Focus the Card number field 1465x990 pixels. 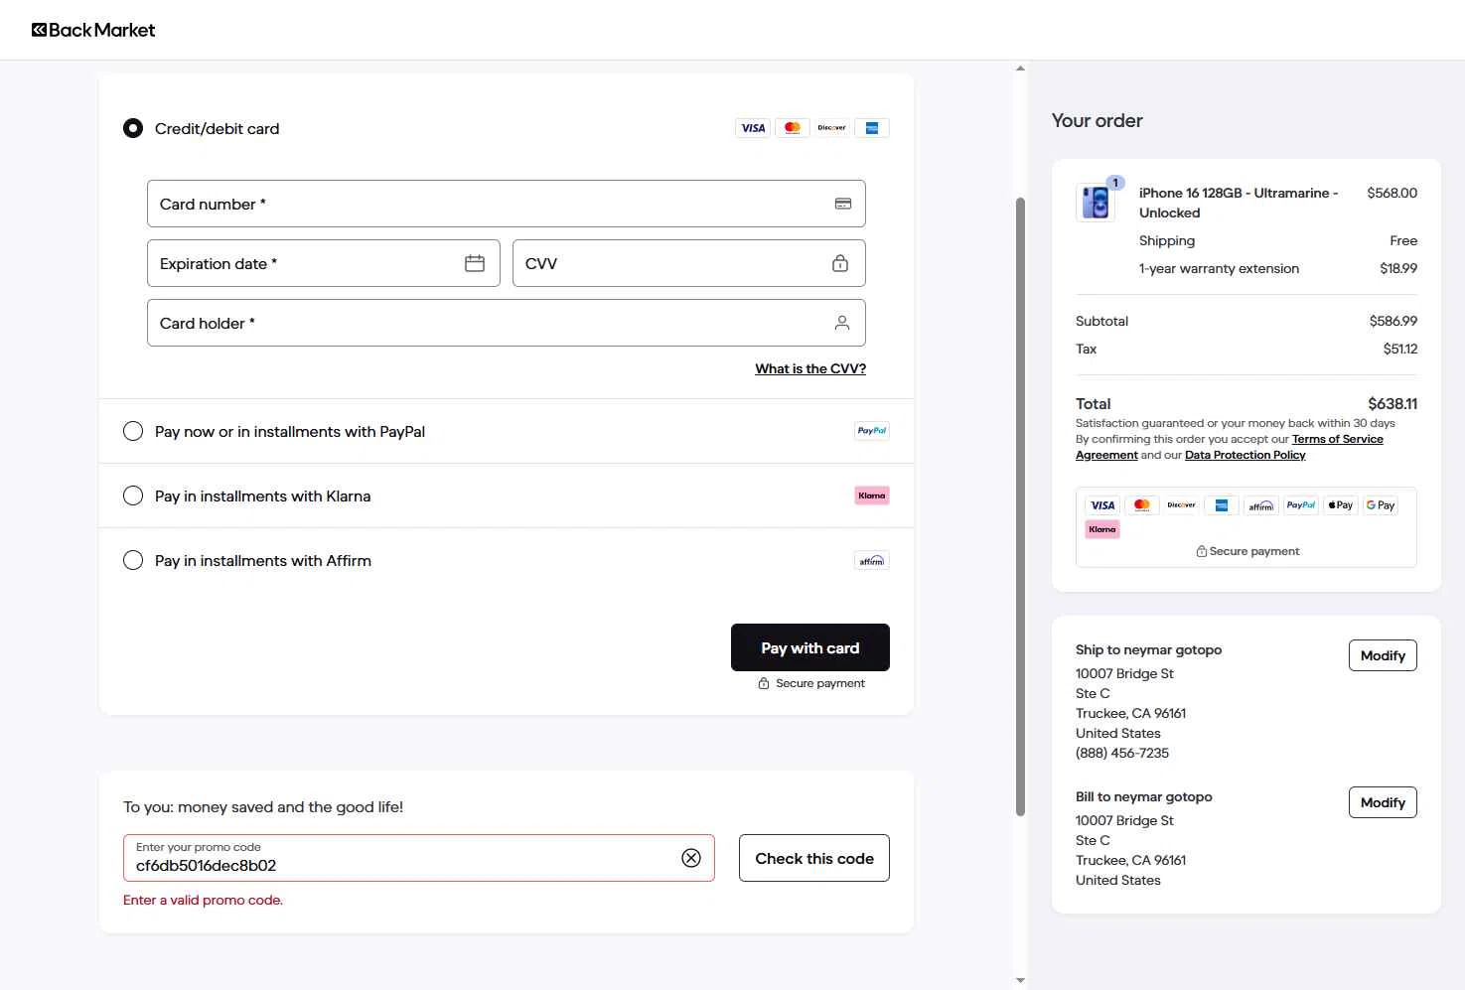pos(507,204)
